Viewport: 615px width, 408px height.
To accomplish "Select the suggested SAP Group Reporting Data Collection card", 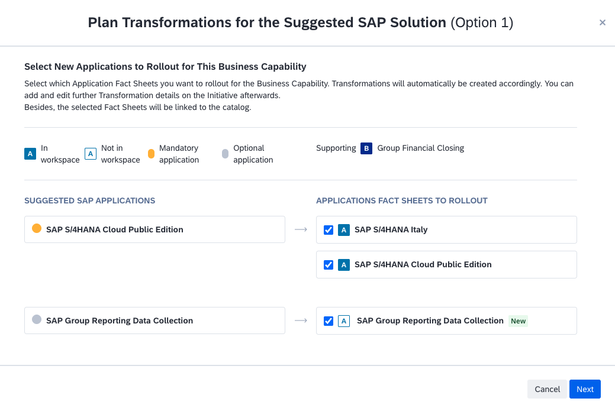I will 154,320.
